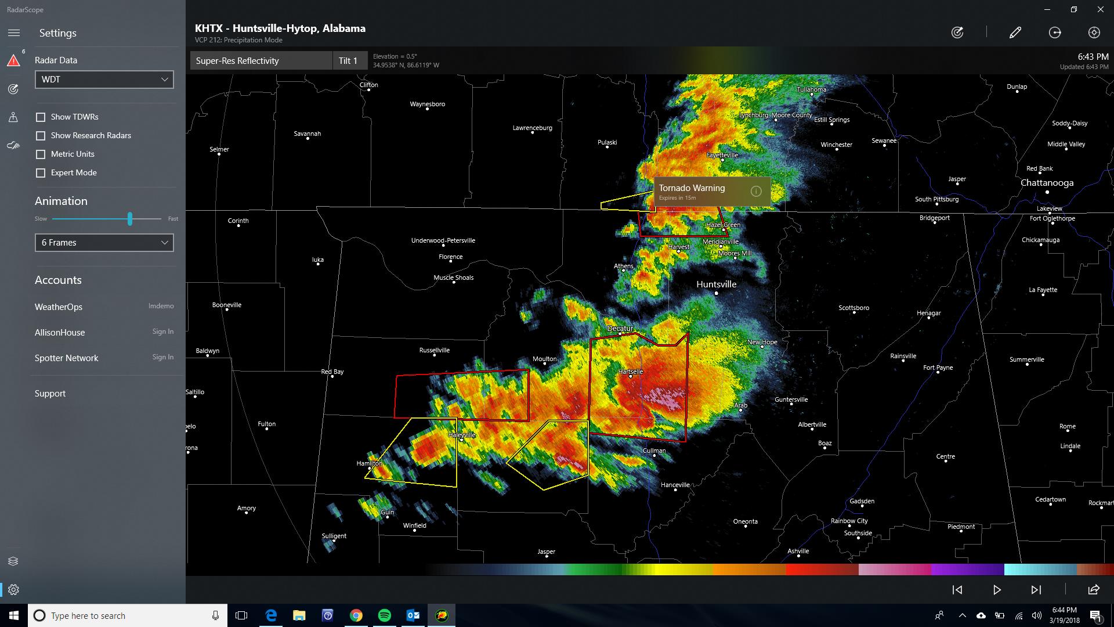1114x627 pixels.
Task: Click the hamburger menu icon top-left
Action: click(x=14, y=33)
